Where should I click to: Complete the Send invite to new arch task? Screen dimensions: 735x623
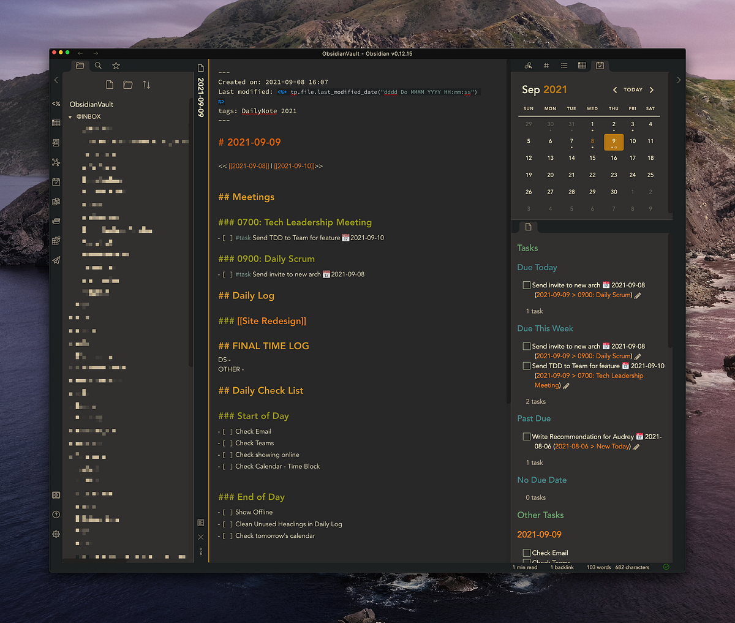pyautogui.click(x=526, y=285)
